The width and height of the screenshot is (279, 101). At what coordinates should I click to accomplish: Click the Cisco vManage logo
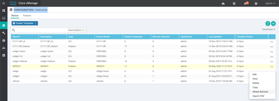pyautogui.click(x=23, y=3)
